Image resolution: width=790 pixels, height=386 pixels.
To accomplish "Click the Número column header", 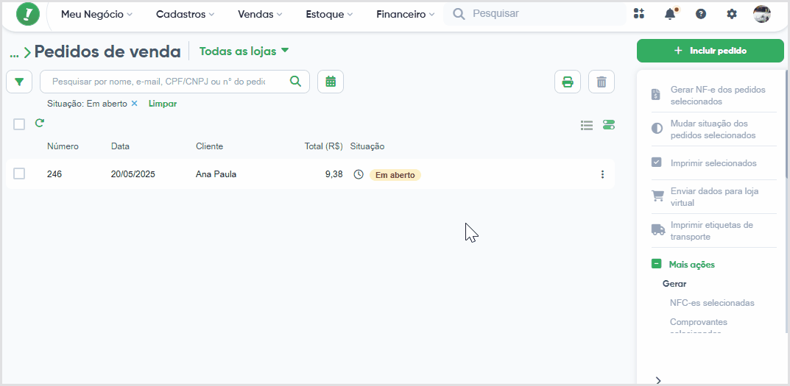I will [63, 146].
